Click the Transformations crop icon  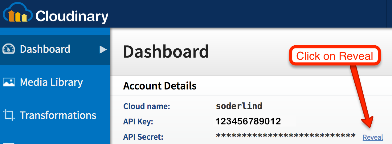[9, 116]
